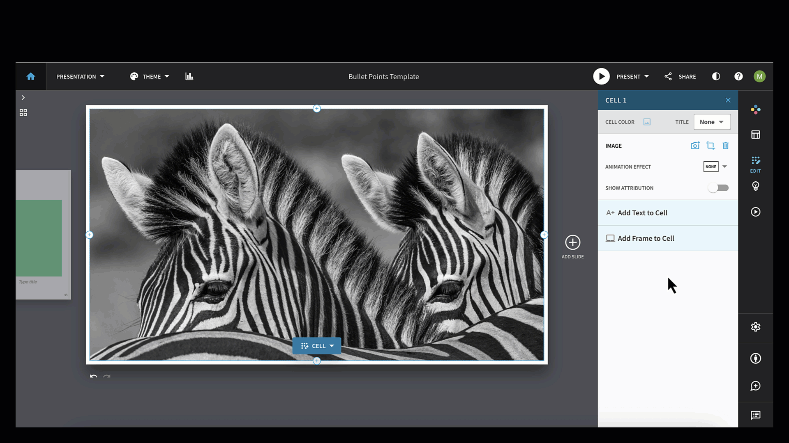This screenshot has width=789, height=443.
Task: Click the NONE animation effect box
Action: [x=711, y=167]
